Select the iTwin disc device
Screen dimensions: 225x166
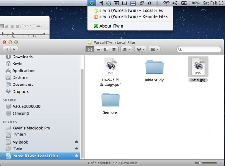[40, 149]
